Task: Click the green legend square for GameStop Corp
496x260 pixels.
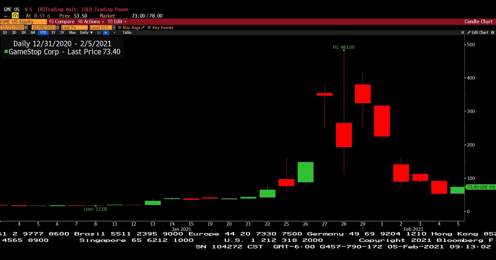Action: pos(6,51)
